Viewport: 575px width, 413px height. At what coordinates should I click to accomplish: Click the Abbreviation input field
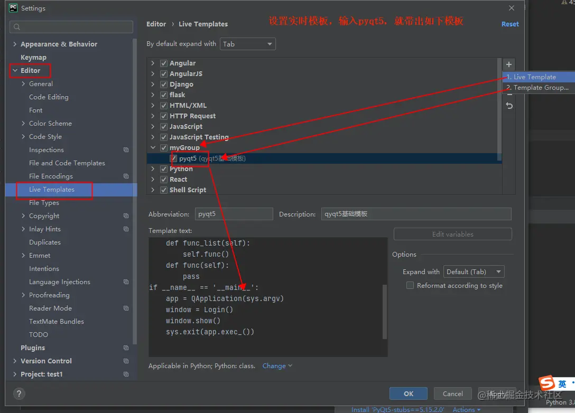pyautogui.click(x=234, y=214)
